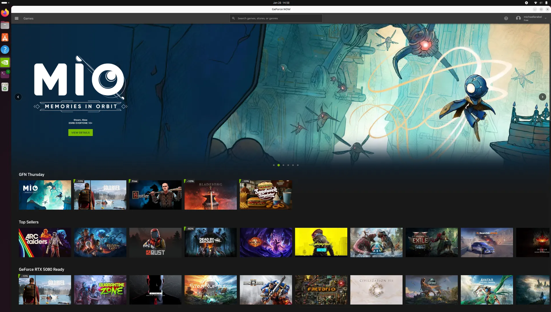Open the Avatar Frontiers of Pandora tile
Image resolution: width=551 pixels, height=312 pixels.
[487, 290]
